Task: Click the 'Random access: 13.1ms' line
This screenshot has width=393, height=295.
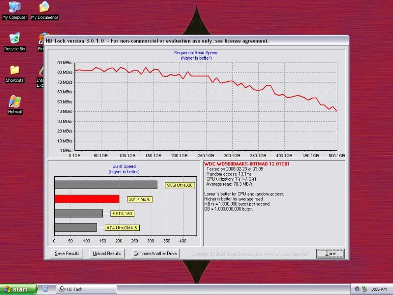Action: click(x=229, y=174)
